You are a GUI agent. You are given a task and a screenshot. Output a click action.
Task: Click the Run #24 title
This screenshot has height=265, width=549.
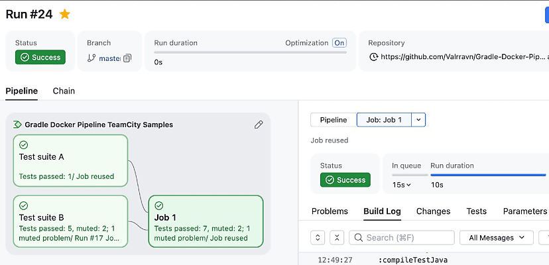pyautogui.click(x=29, y=15)
